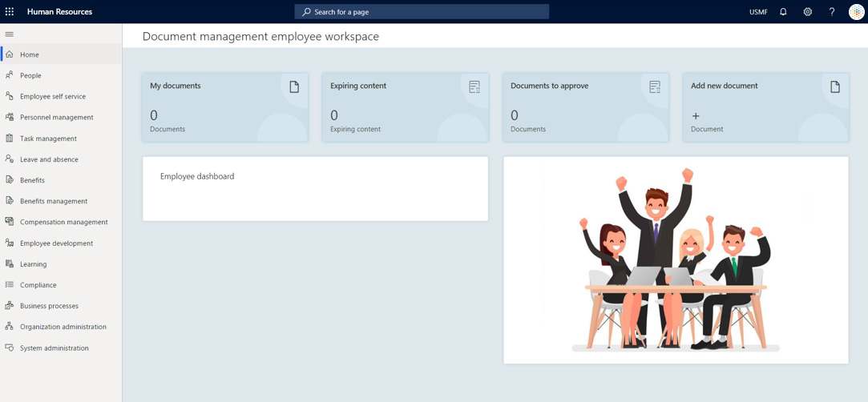Click the Add new document tile icon
This screenshot has height=402, width=868.
point(835,86)
